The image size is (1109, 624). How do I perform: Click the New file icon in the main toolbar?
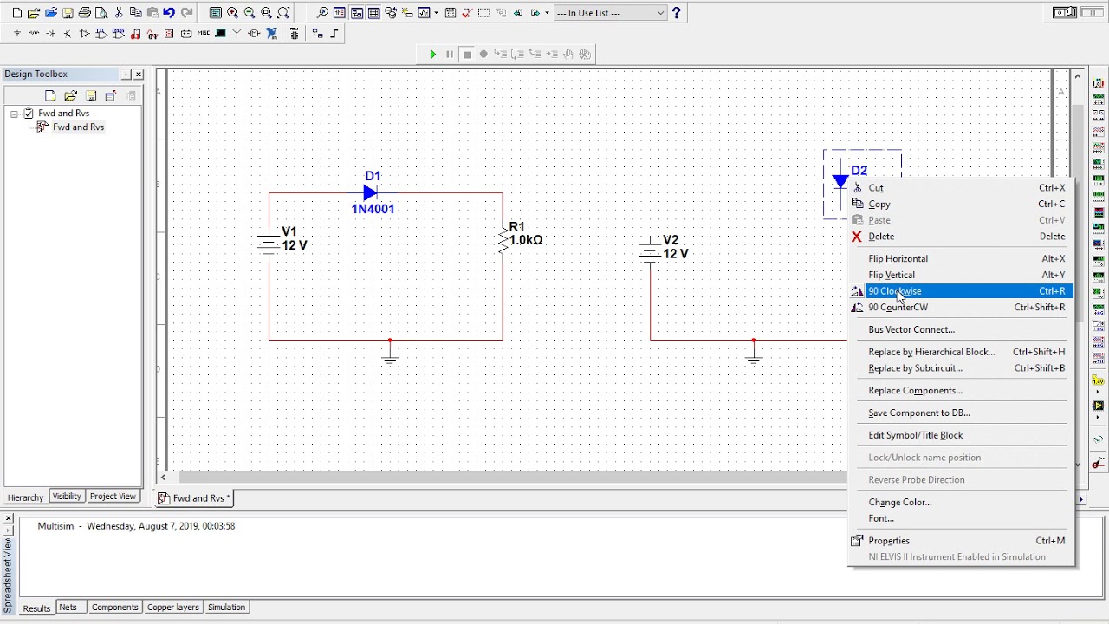click(16, 13)
